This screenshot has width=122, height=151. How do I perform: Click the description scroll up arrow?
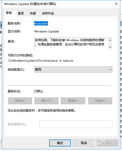(x=110, y=40)
